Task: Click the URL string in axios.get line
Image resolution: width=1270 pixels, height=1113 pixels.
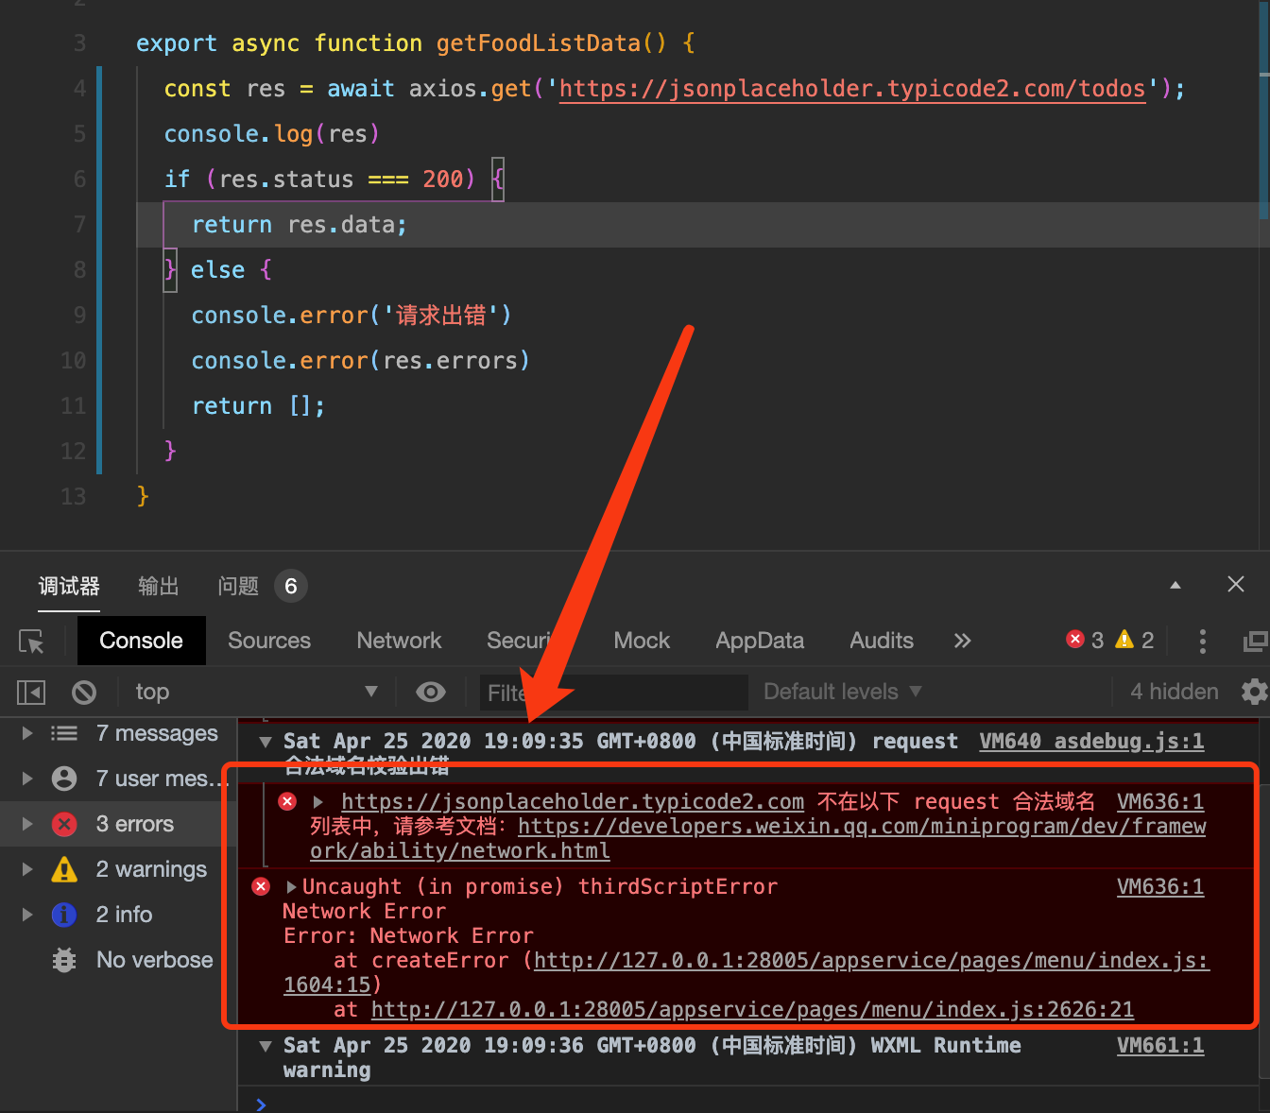Action: click(x=852, y=89)
